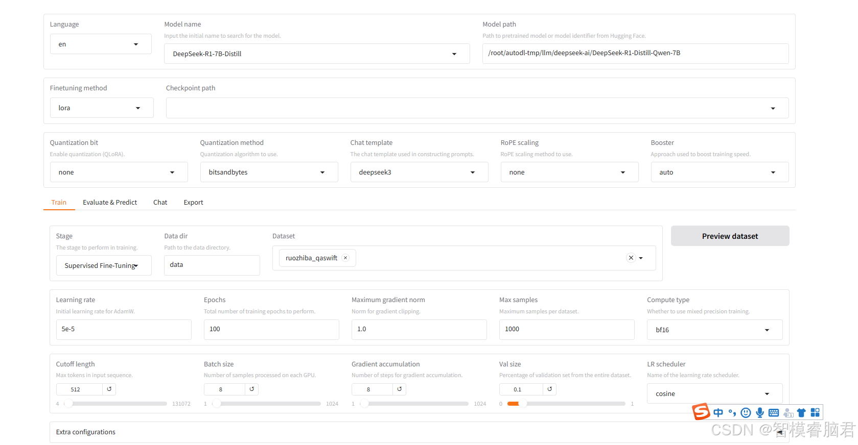Open the LR scheduler dropdown
The width and height of the screenshot is (858, 445).
714,393
